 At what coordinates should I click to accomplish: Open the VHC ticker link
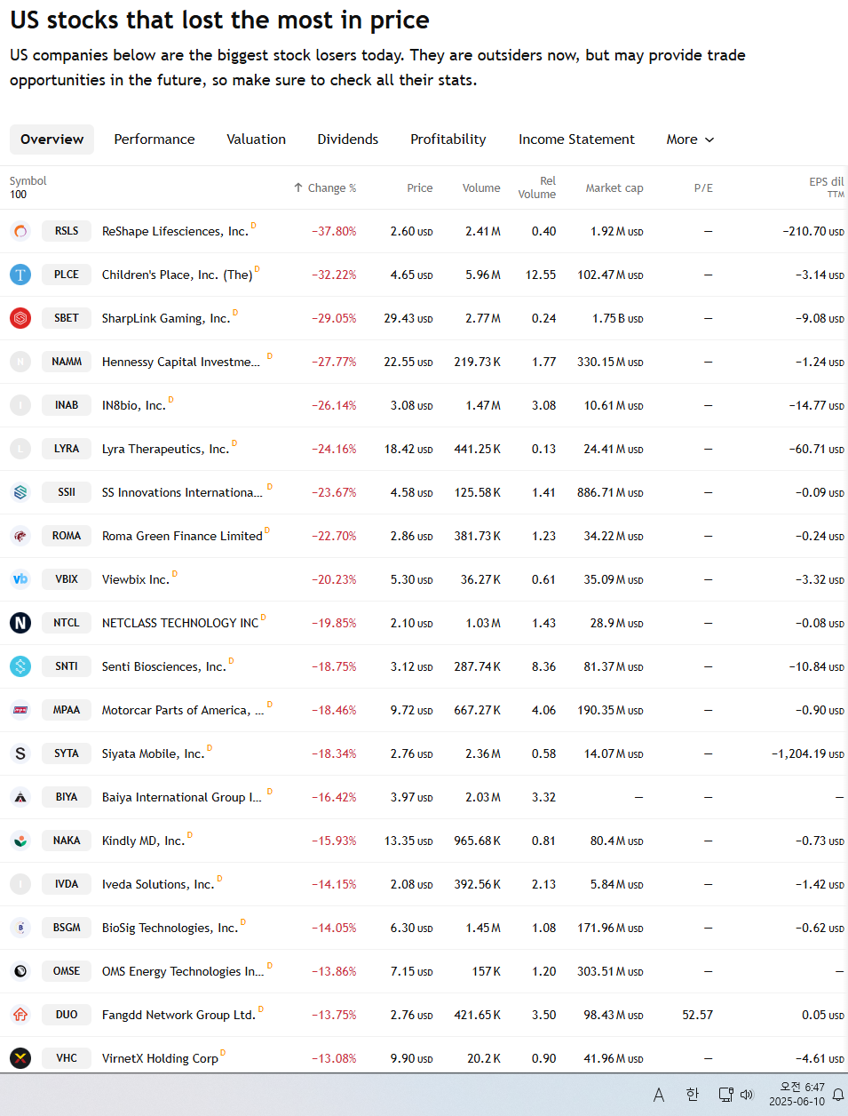(67, 1058)
